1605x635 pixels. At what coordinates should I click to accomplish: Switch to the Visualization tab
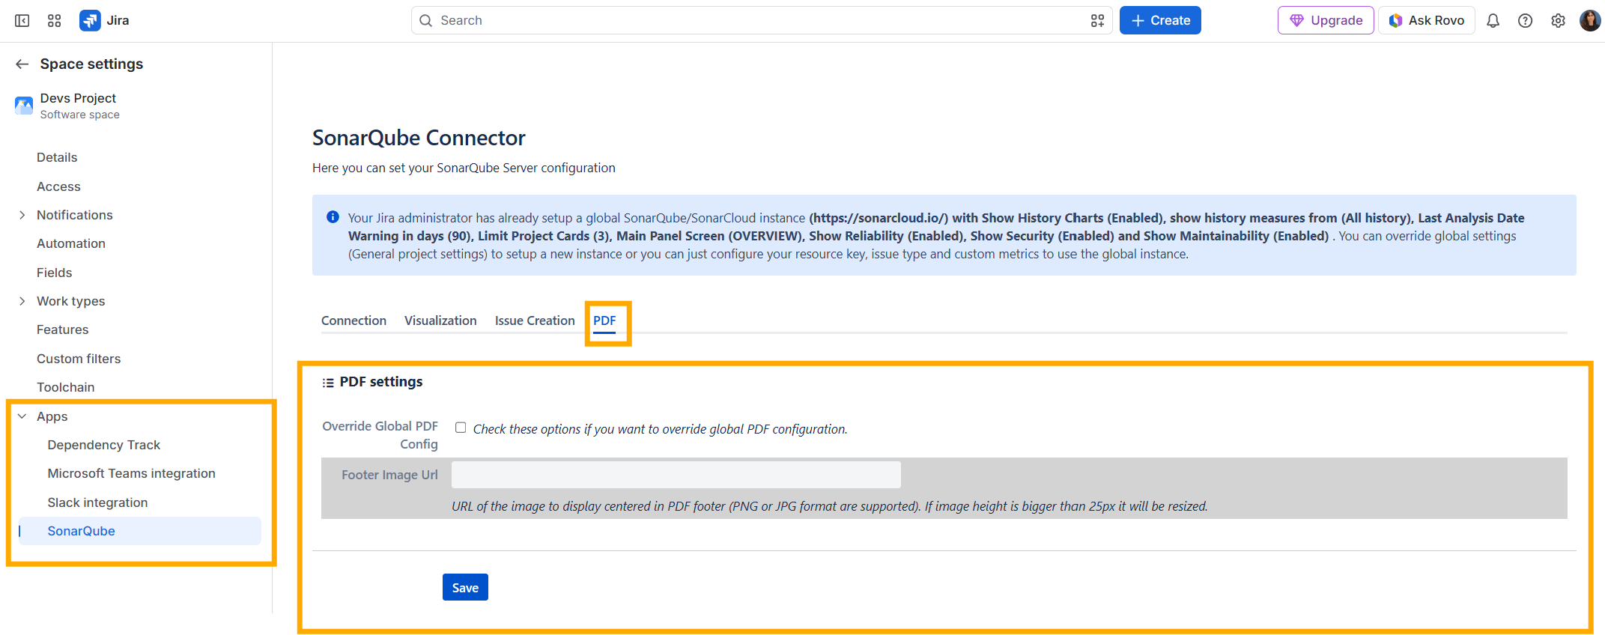point(440,320)
